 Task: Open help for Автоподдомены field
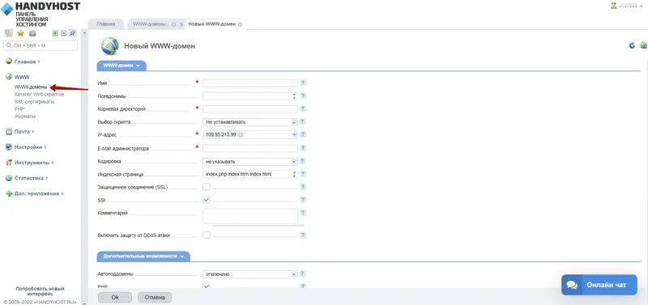click(x=302, y=273)
